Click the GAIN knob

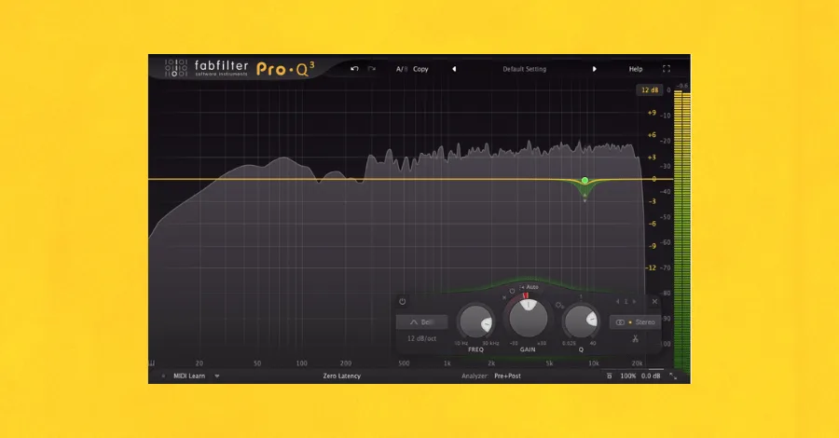529,318
